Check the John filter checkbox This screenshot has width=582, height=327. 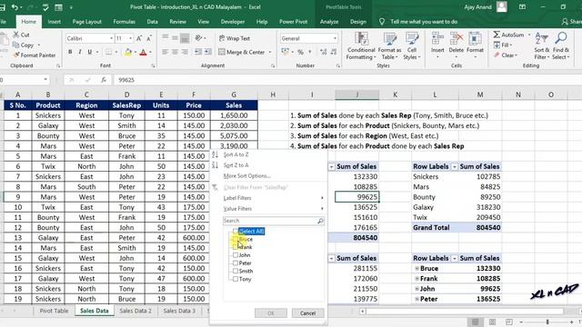click(x=236, y=255)
